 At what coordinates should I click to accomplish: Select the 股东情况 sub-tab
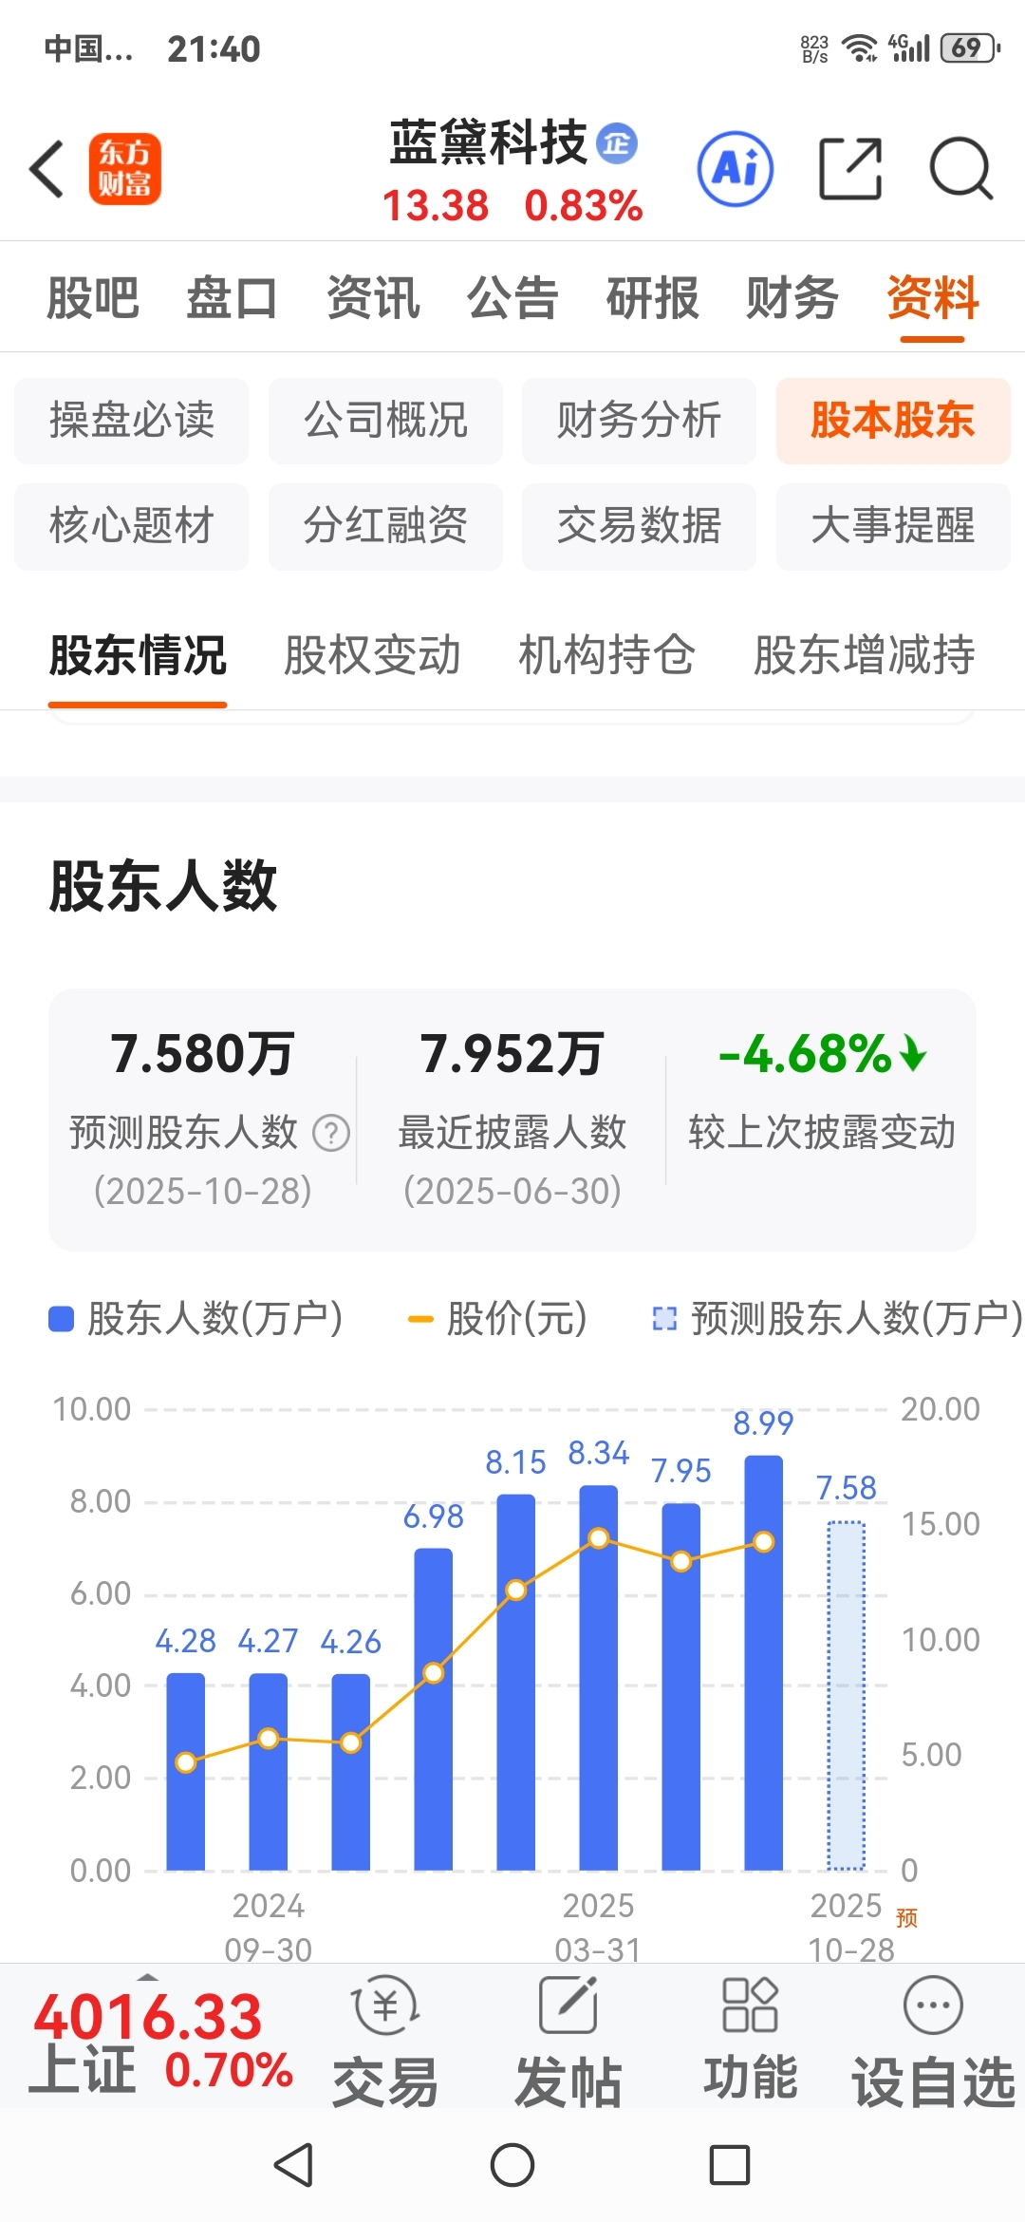coord(138,655)
